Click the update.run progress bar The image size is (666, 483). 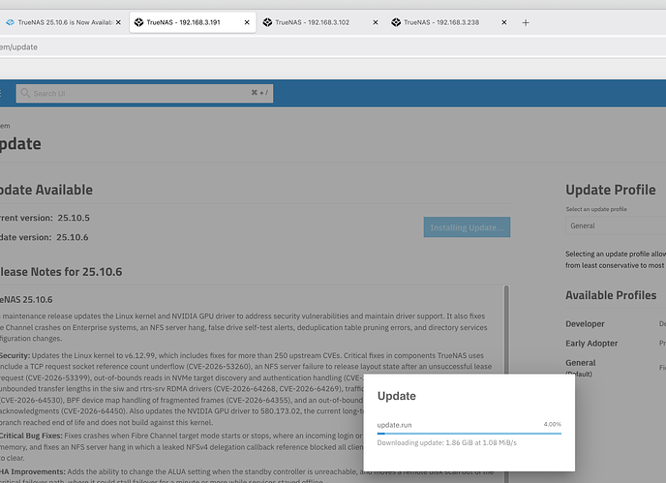(469, 434)
